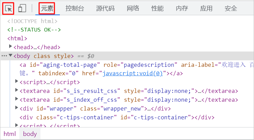Expand the div wrapper node arrow
The image size is (254, 140).
pyautogui.click(x=17, y=108)
